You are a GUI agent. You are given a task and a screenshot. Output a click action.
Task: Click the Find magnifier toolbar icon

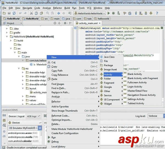coord(48,13)
